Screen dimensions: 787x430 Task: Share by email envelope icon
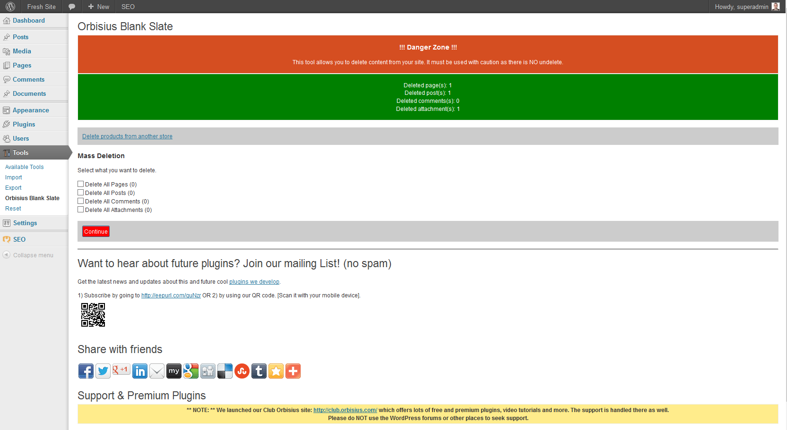pyautogui.click(x=157, y=371)
